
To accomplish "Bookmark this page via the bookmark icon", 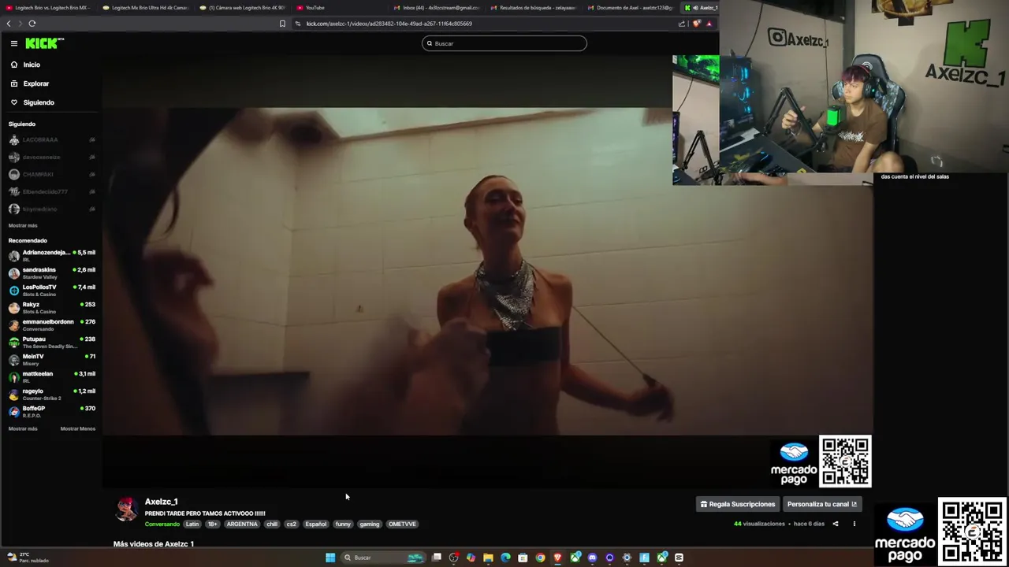I will (x=282, y=24).
